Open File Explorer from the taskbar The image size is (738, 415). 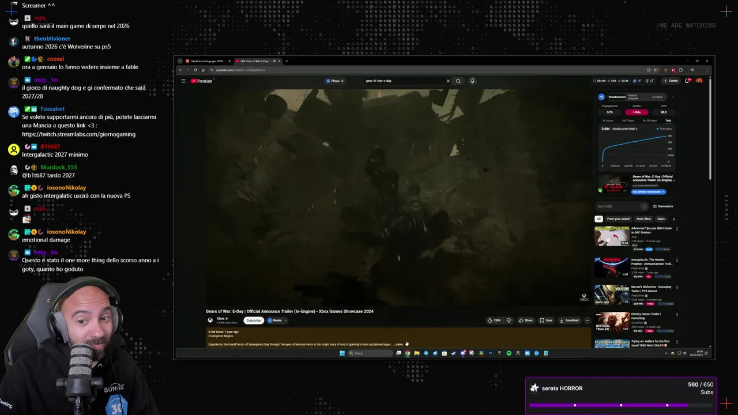[417, 353]
